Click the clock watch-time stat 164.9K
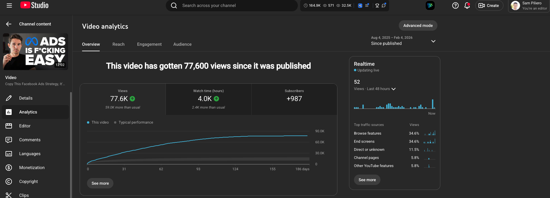 [312, 5]
